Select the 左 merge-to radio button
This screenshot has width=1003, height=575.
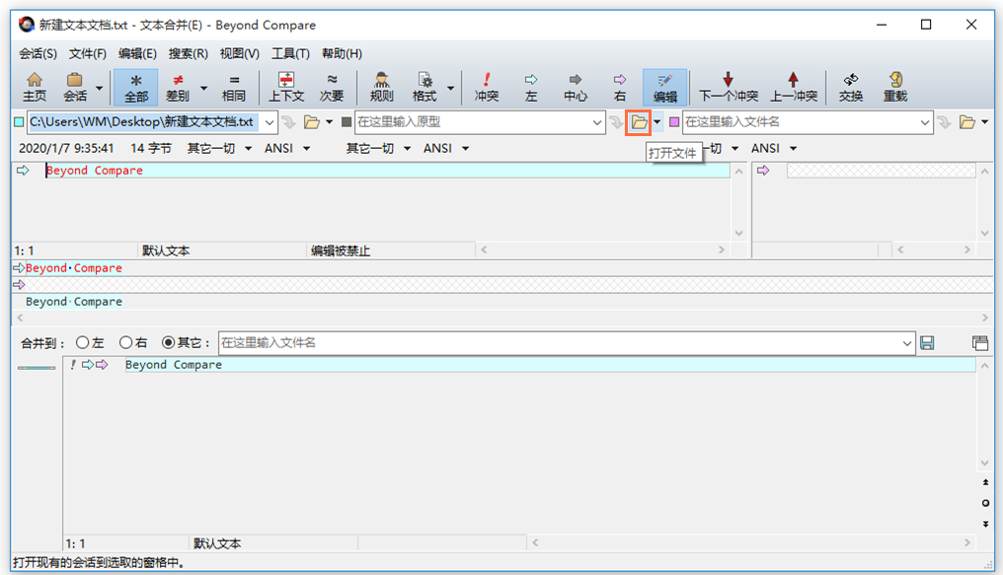tap(83, 343)
